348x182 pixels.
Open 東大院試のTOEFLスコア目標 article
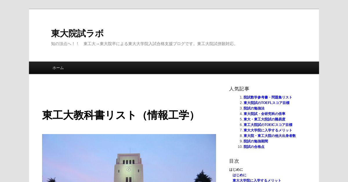tap(266, 103)
